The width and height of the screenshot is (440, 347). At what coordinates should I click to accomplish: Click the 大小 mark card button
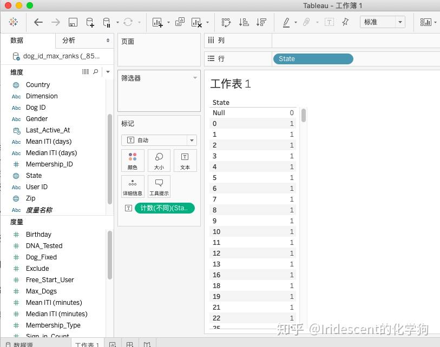[x=159, y=160]
